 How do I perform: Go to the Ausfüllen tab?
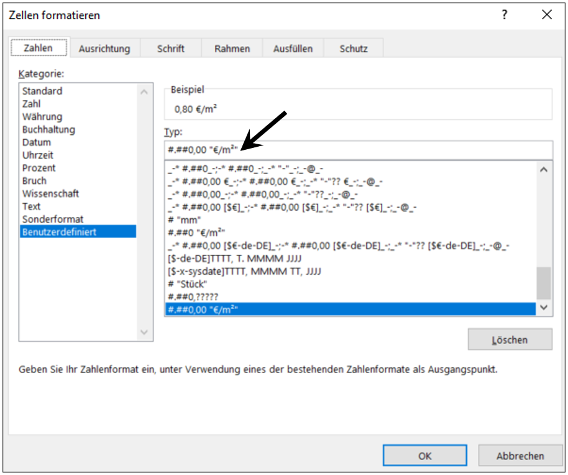tap(293, 48)
